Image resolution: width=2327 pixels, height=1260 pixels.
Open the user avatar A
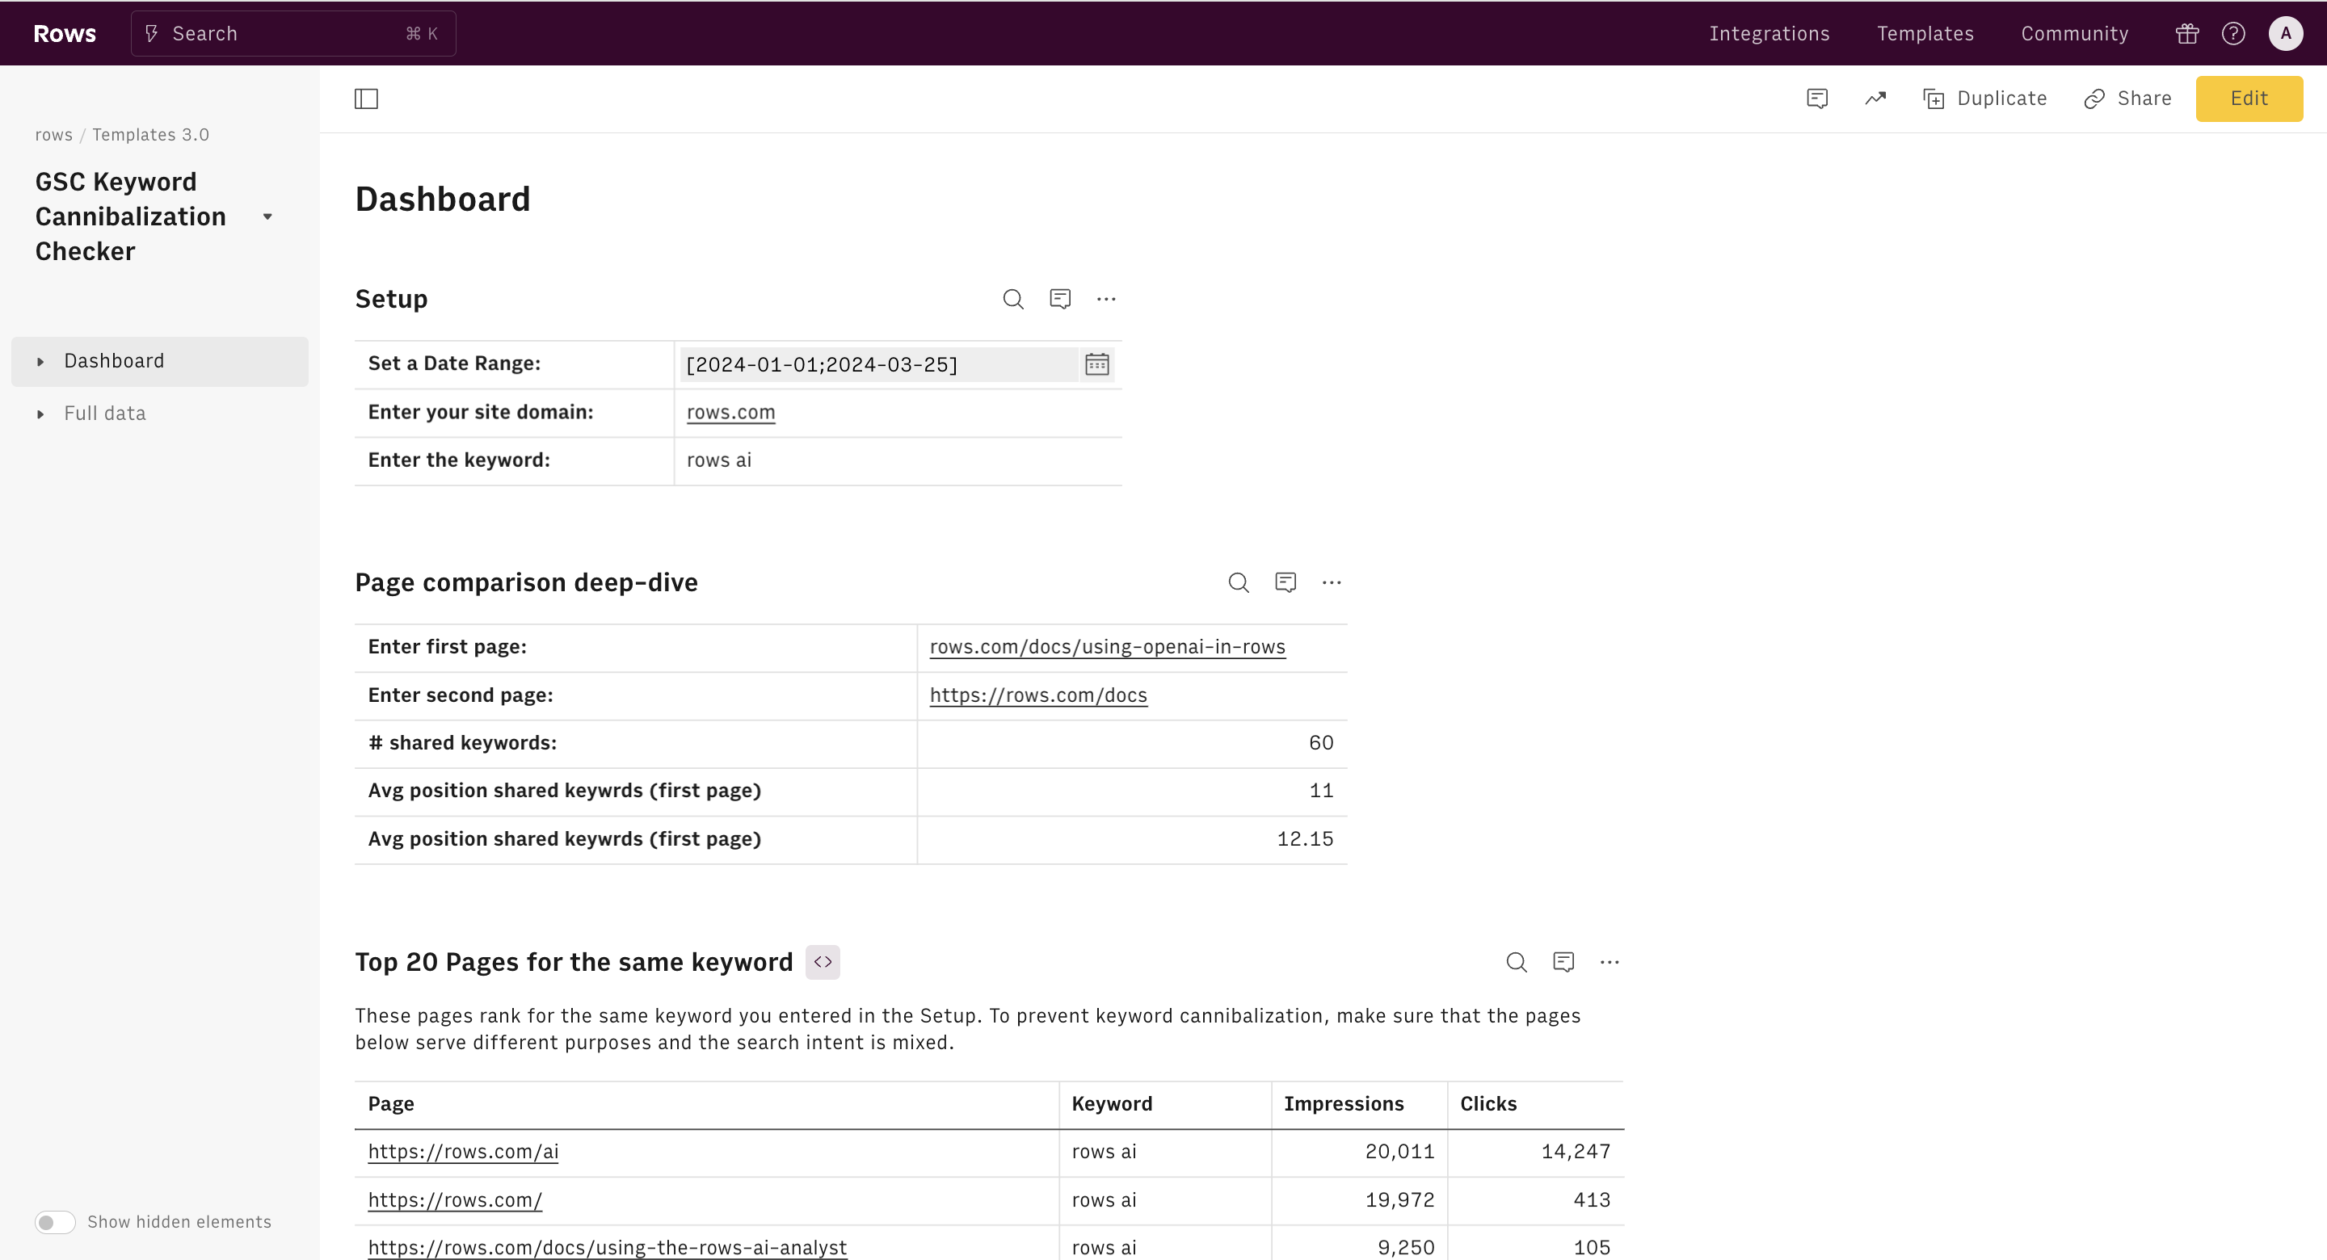(2286, 33)
